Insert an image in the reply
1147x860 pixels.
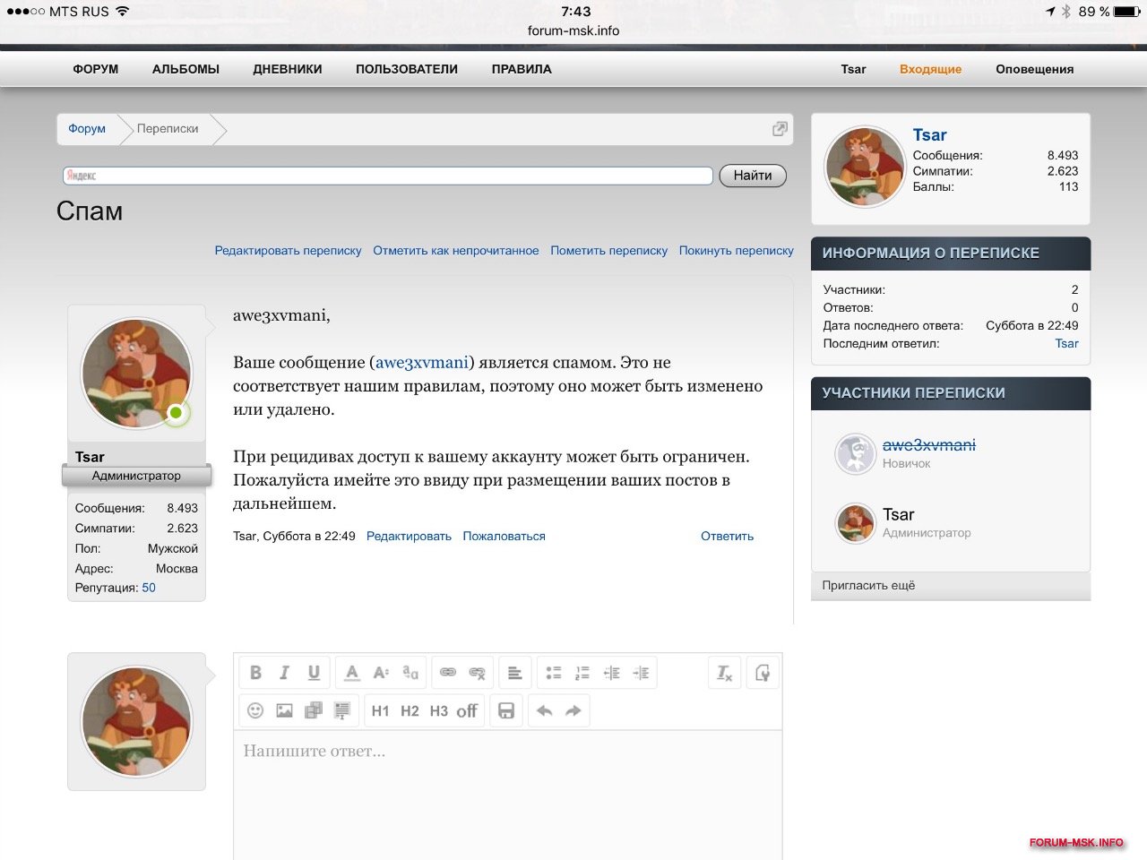[x=284, y=710]
